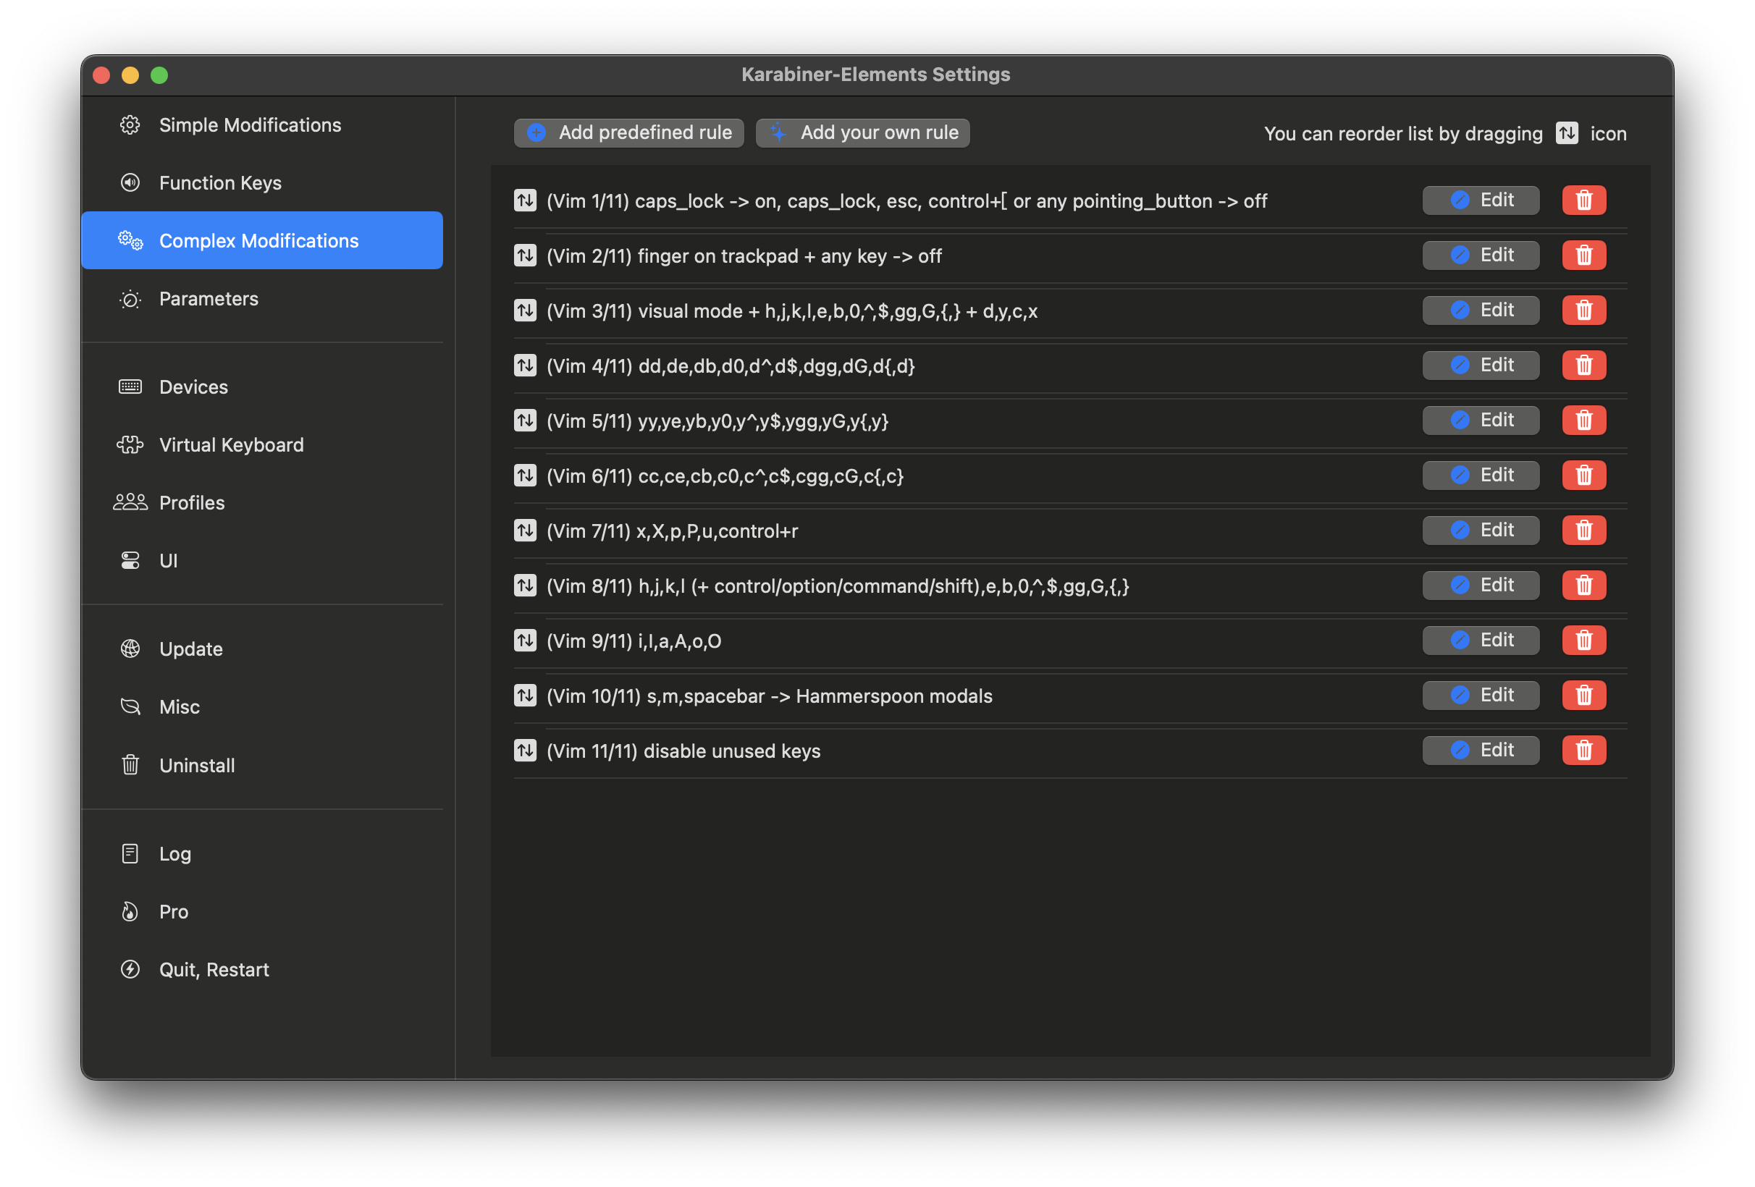This screenshot has width=1755, height=1187.
Task: Delete the Hammerspoon modals rule
Action: 1583,695
